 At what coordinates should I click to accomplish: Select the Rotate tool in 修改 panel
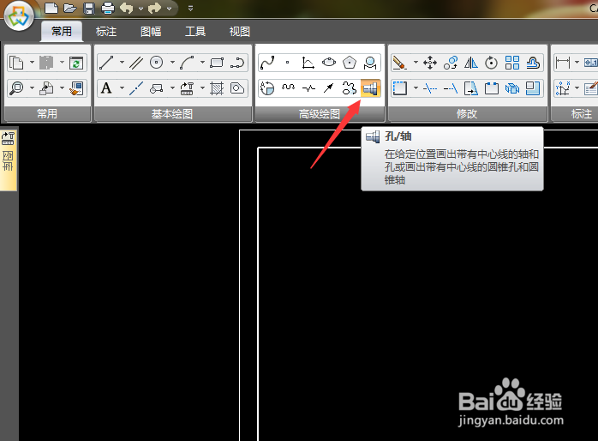coord(491,63)
